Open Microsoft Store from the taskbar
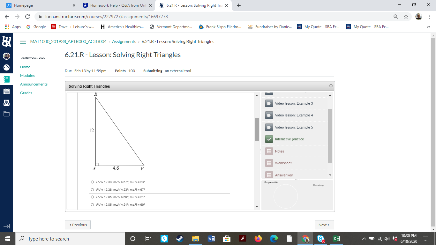This screenshot has height=245, width=436. tap(227, 239)
